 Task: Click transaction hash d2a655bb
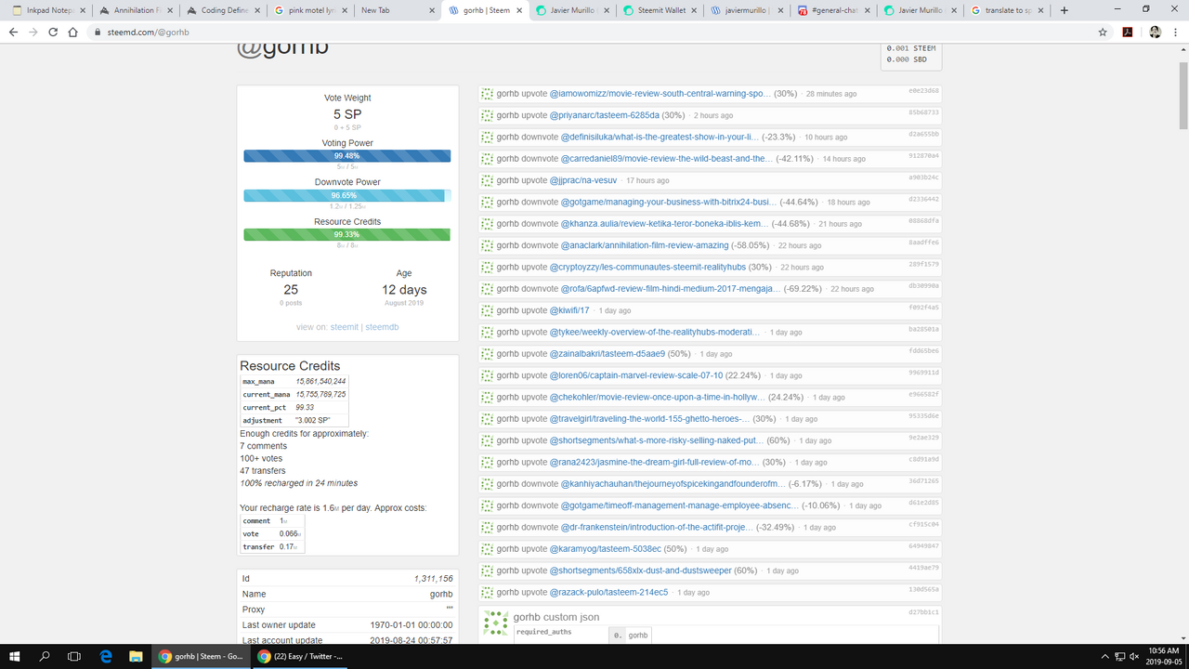(923, 134)
